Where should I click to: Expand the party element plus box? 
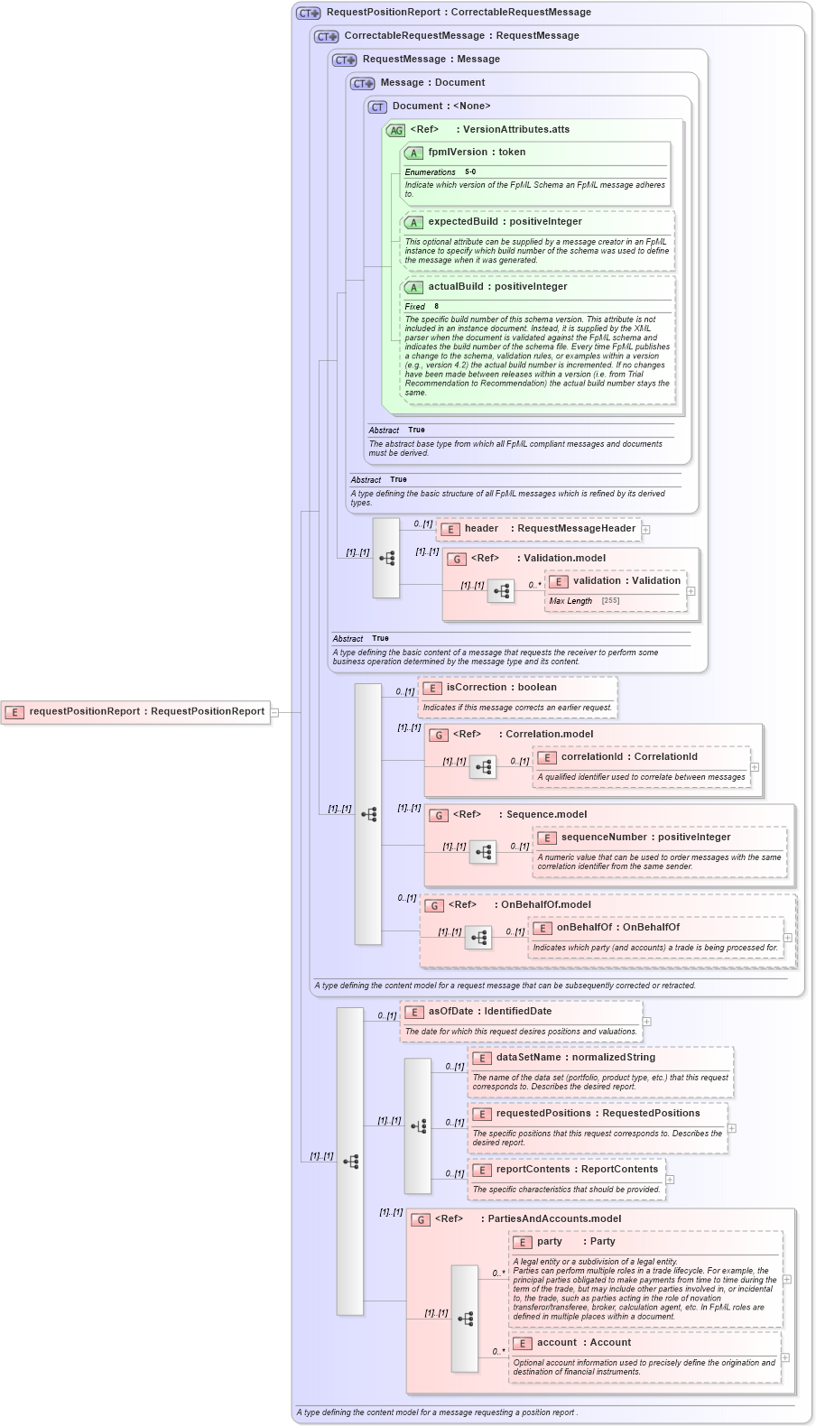[x=787, y=1280]
